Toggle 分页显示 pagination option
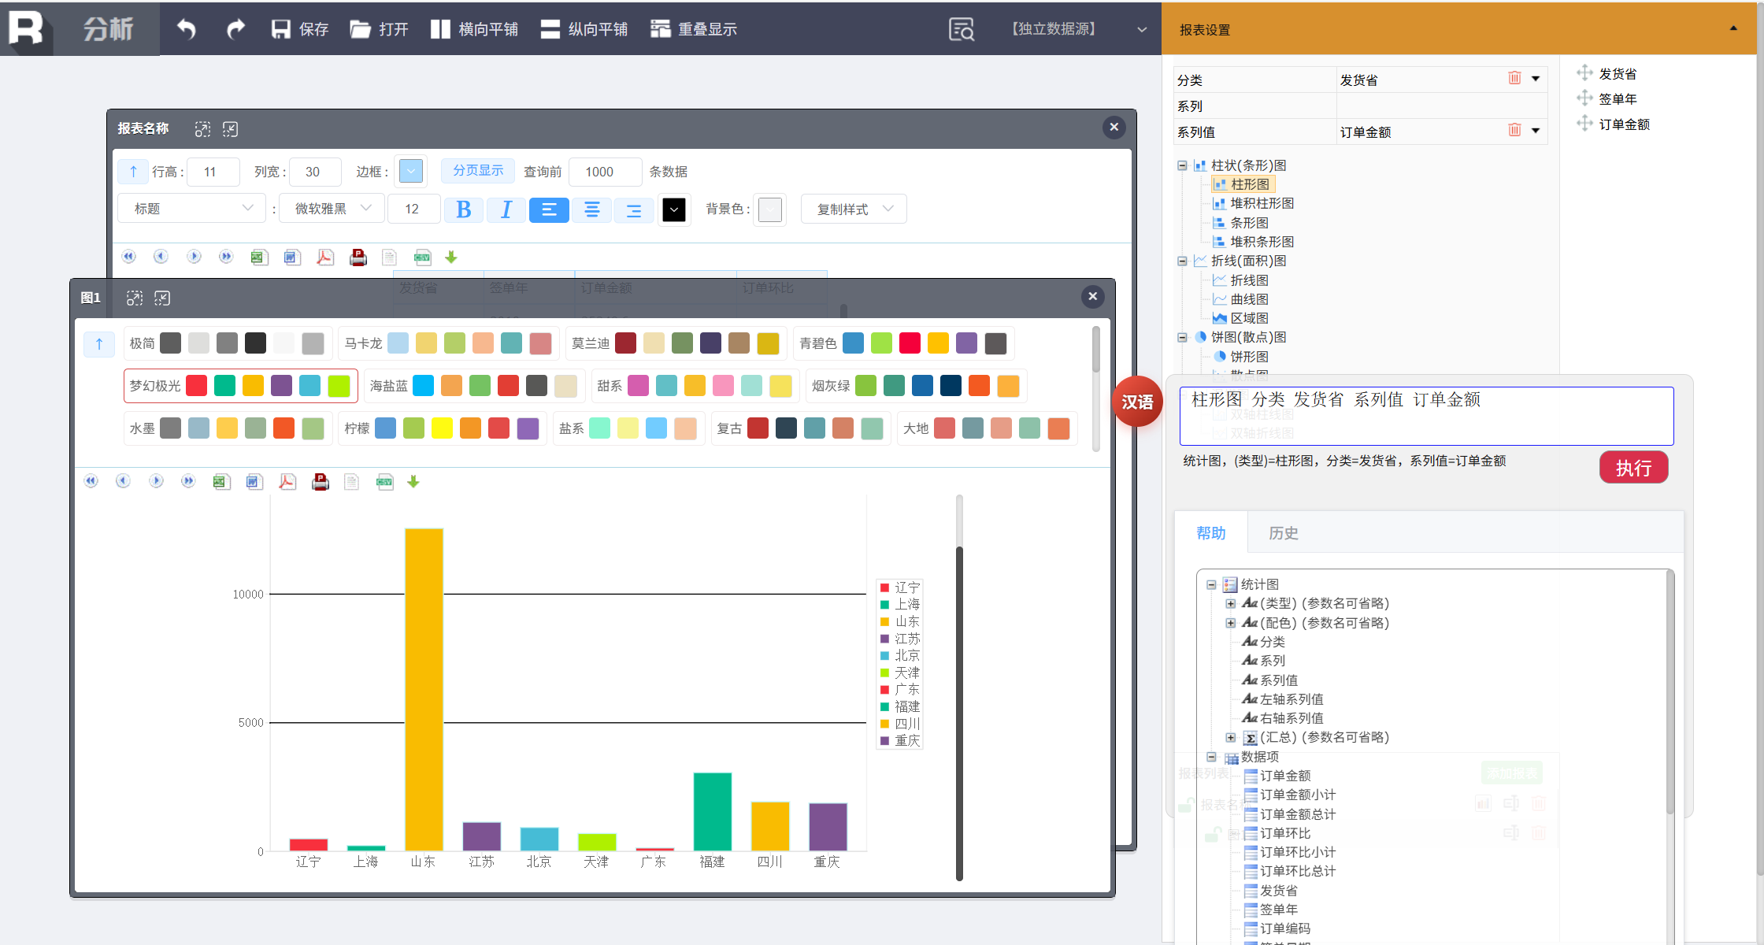This screenshot has width=1764, height=945. [x=477, y=171]
